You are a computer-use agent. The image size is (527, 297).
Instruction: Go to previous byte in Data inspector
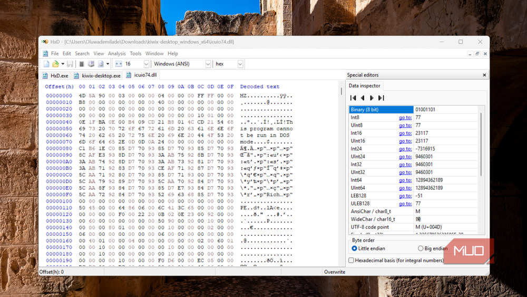click(363, 98)
